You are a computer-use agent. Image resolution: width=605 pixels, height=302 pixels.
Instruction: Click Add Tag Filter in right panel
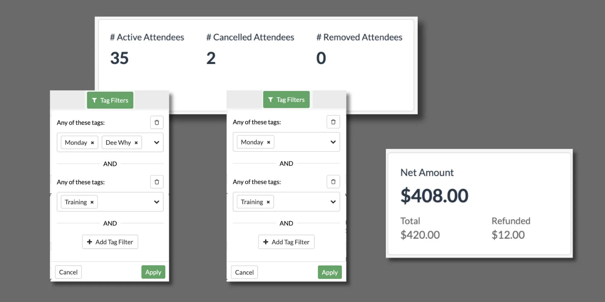pos(286,242)
